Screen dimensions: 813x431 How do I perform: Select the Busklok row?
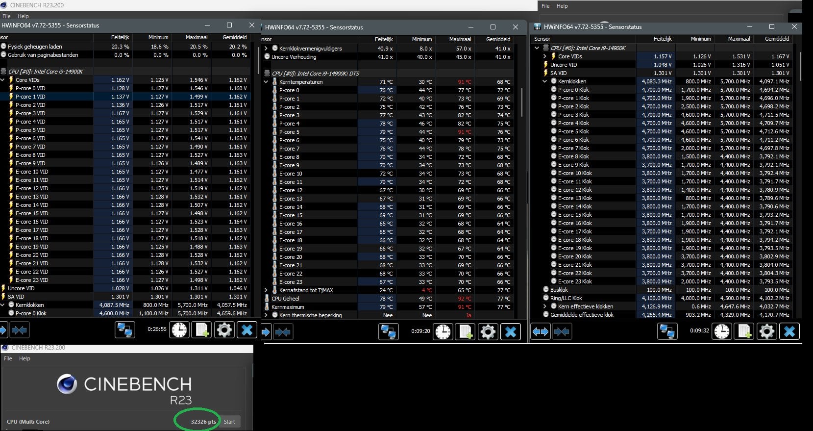pyautogui.click(x=662, y=290)
